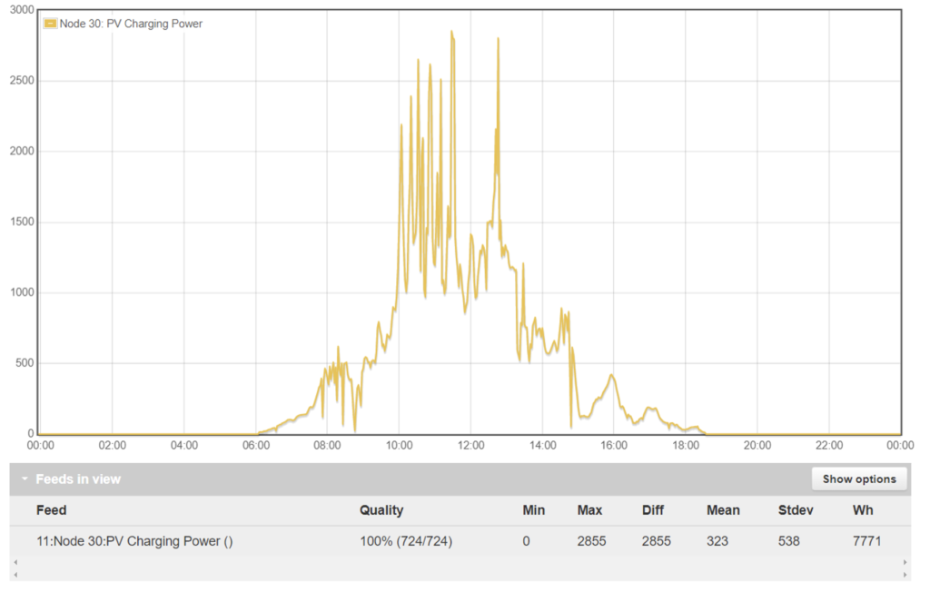Click the yellow legend color swatch
This screenshot has height=592, width=930.
click(x=51, y=24)
